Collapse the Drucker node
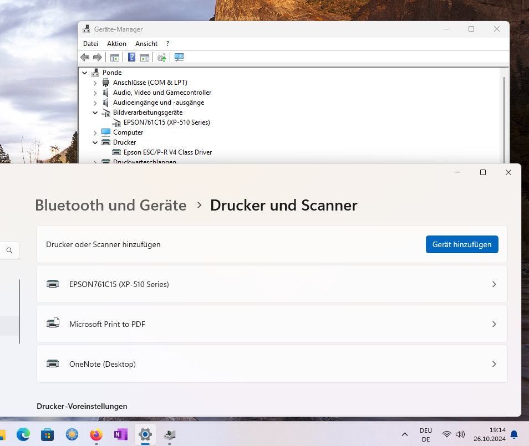529x446 pixels. click(x=95, y=142)
